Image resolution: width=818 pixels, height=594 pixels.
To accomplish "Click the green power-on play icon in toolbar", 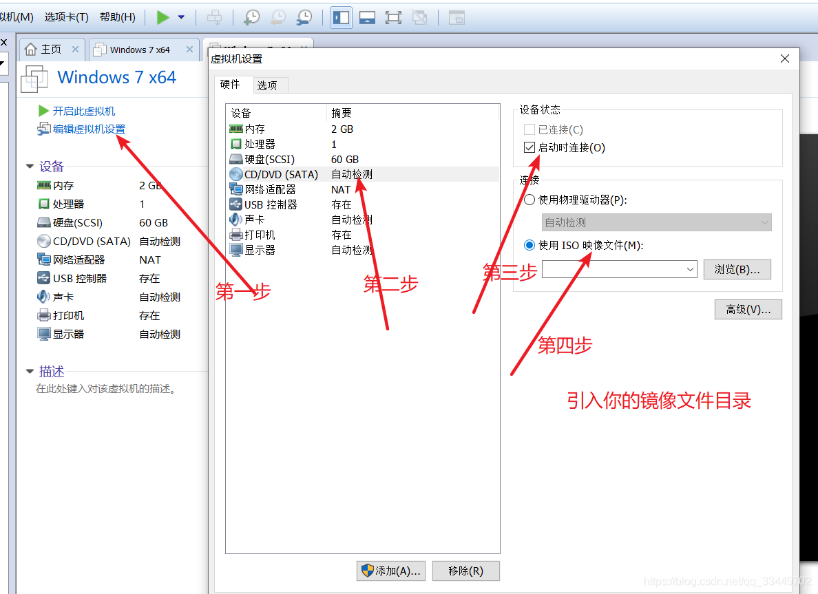I will 163,17.
